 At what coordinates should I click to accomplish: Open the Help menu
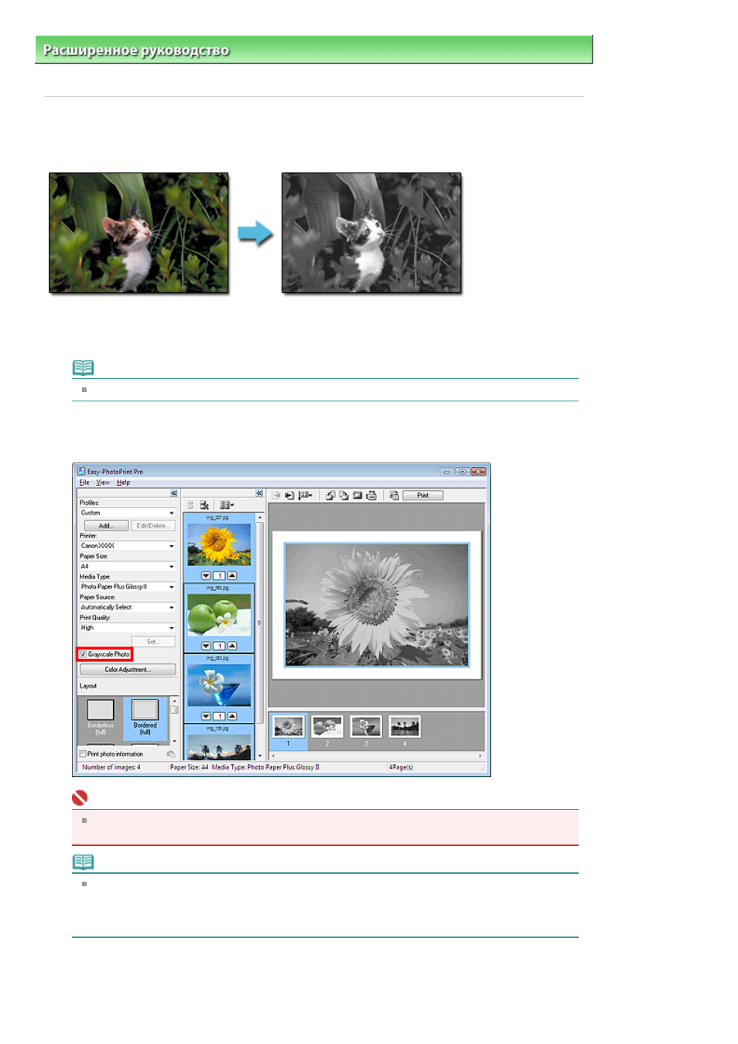pyautogui.click(x=124, y=483)
